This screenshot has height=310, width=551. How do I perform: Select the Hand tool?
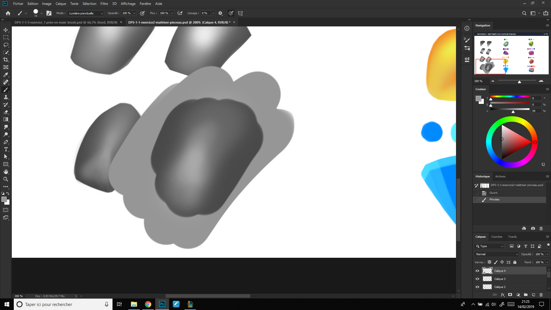[x=6, y=172]
